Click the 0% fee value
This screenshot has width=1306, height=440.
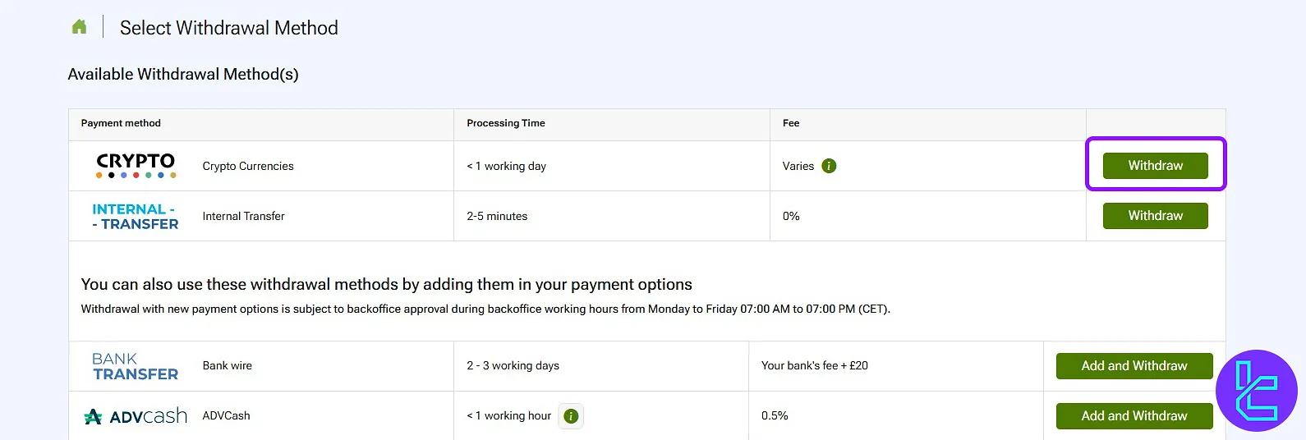coord(791,216)
